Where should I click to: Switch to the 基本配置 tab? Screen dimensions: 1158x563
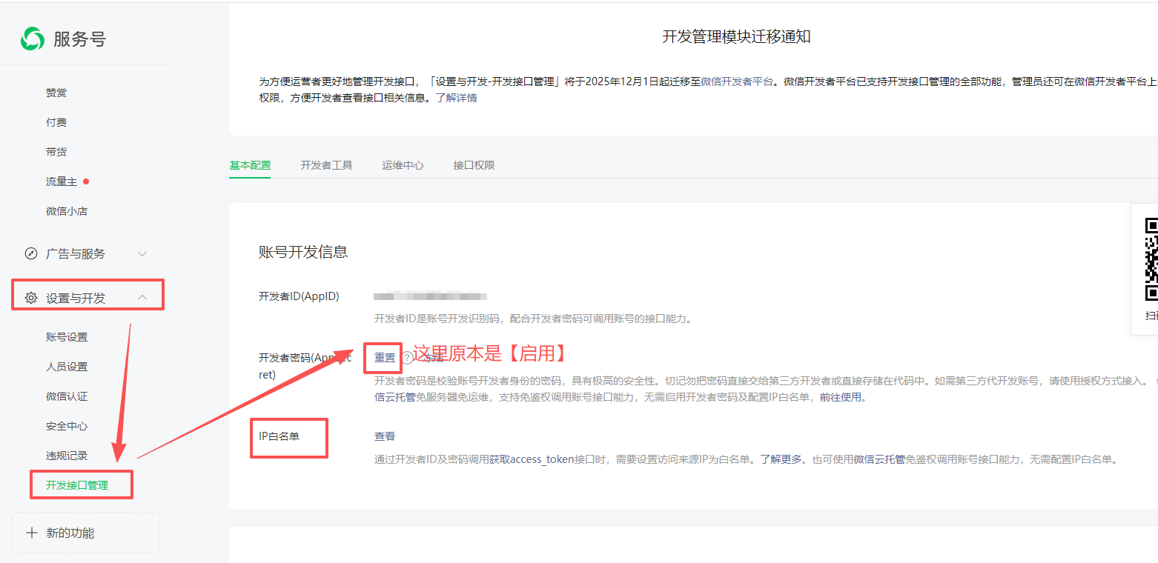click(x=250, y=165)
